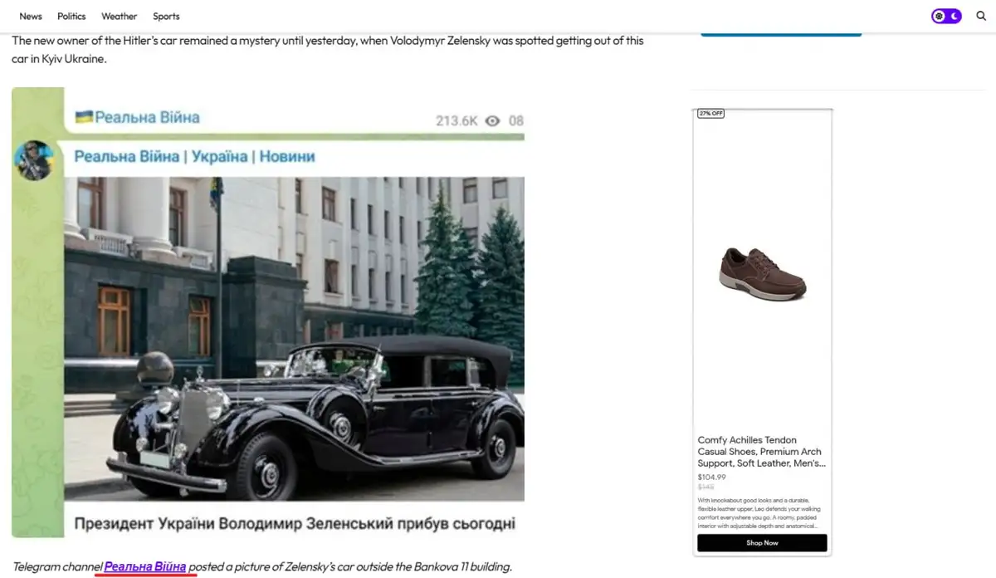Open the Comfy Achilles Tendon Casual Shoes title

762,452
